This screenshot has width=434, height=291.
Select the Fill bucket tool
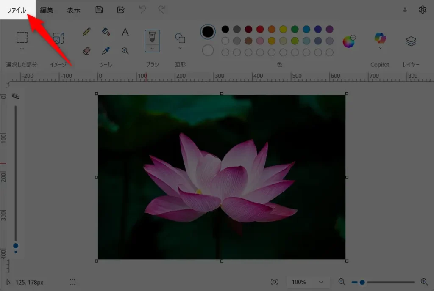click(106, 31)
